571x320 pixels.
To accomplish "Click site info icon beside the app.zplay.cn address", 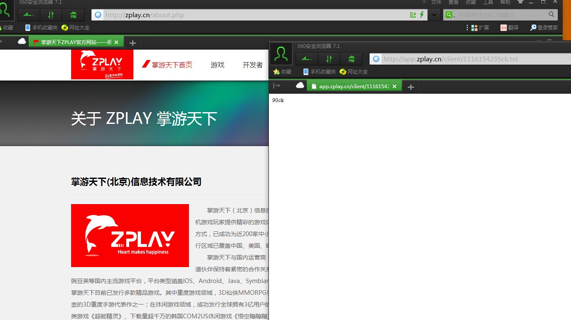I will click(376, 59).
